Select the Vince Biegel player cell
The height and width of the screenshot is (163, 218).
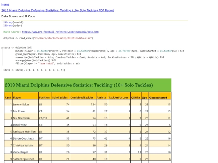pyautogui.click(x=25, y=151)
